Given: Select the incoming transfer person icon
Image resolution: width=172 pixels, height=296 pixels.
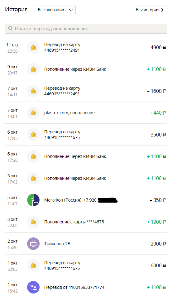Looking at the screenshot, I should point(33,287).
